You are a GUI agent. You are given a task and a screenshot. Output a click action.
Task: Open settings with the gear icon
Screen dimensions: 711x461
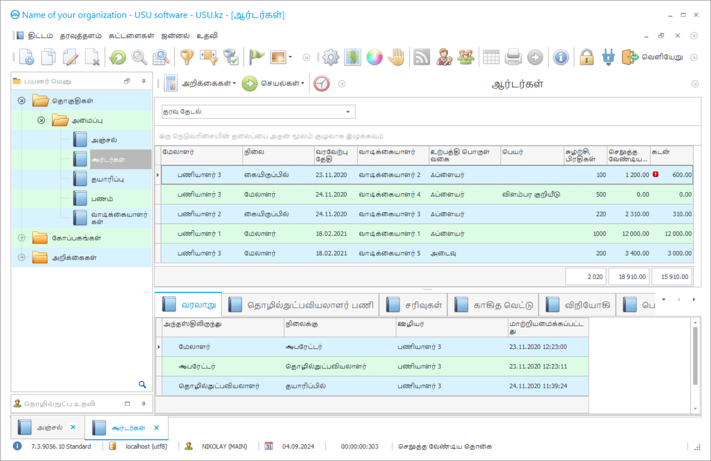click(x=331, y=57)
